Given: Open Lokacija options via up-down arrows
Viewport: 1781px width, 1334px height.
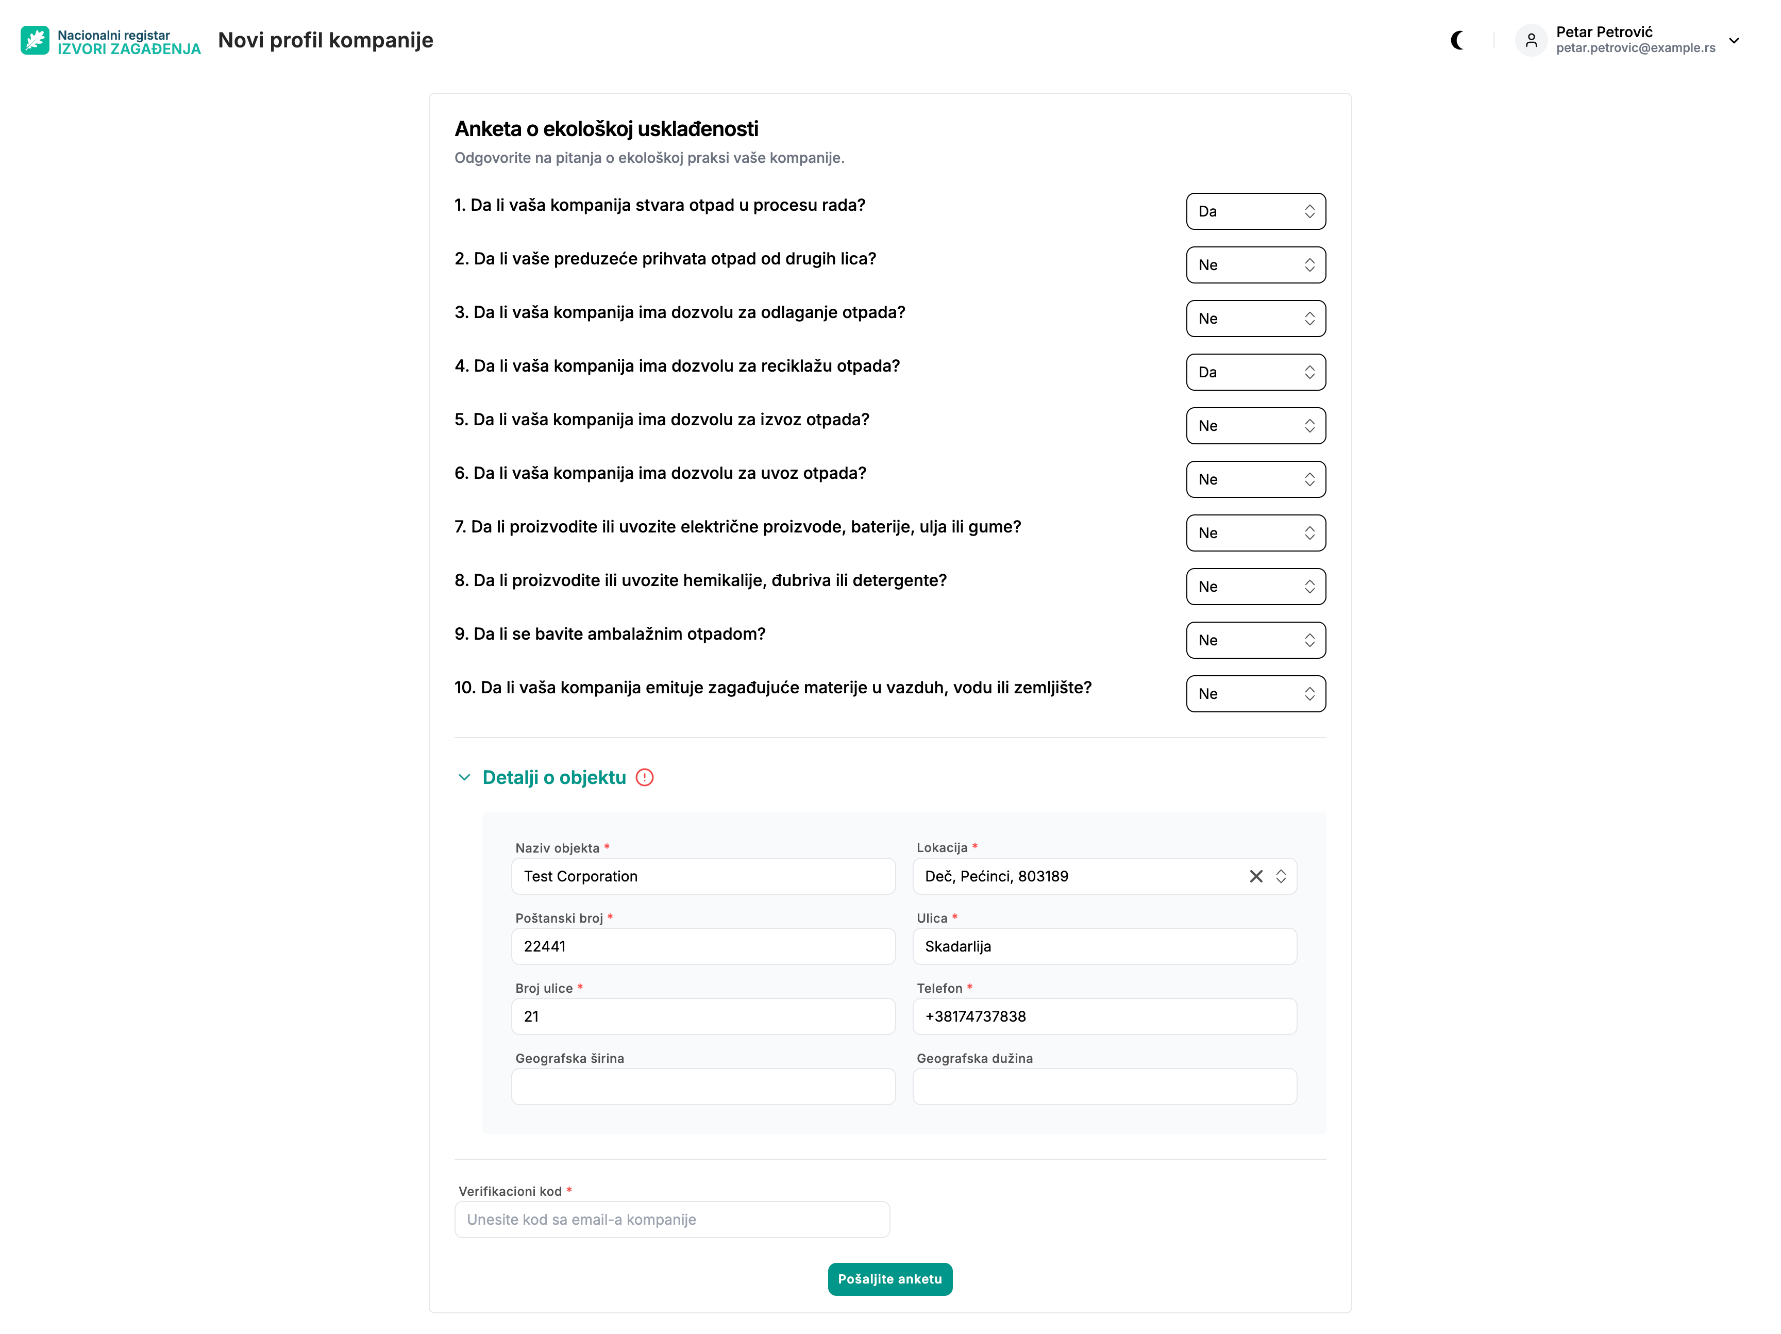Looking at the screenshot, I should [1280, 876].
